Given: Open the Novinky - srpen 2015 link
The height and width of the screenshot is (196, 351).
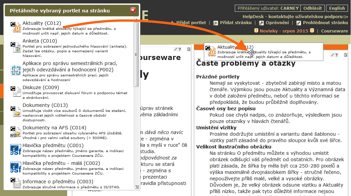Looking at the screenshot, I should coord(284,31).
